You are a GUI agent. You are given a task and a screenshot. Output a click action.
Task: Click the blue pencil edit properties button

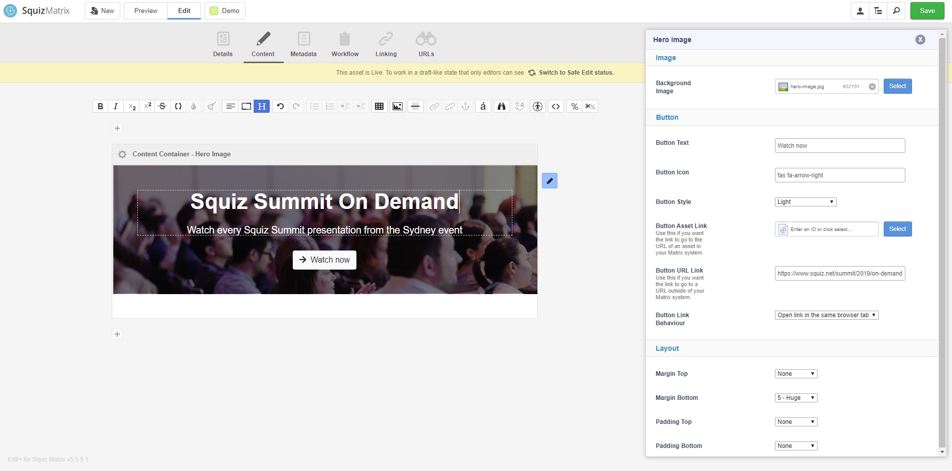pos(549,181)
